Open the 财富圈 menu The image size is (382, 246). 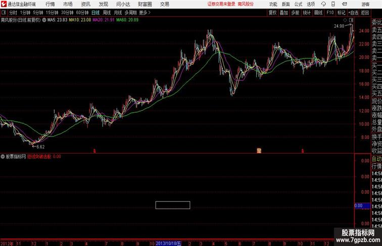[145, 4]
